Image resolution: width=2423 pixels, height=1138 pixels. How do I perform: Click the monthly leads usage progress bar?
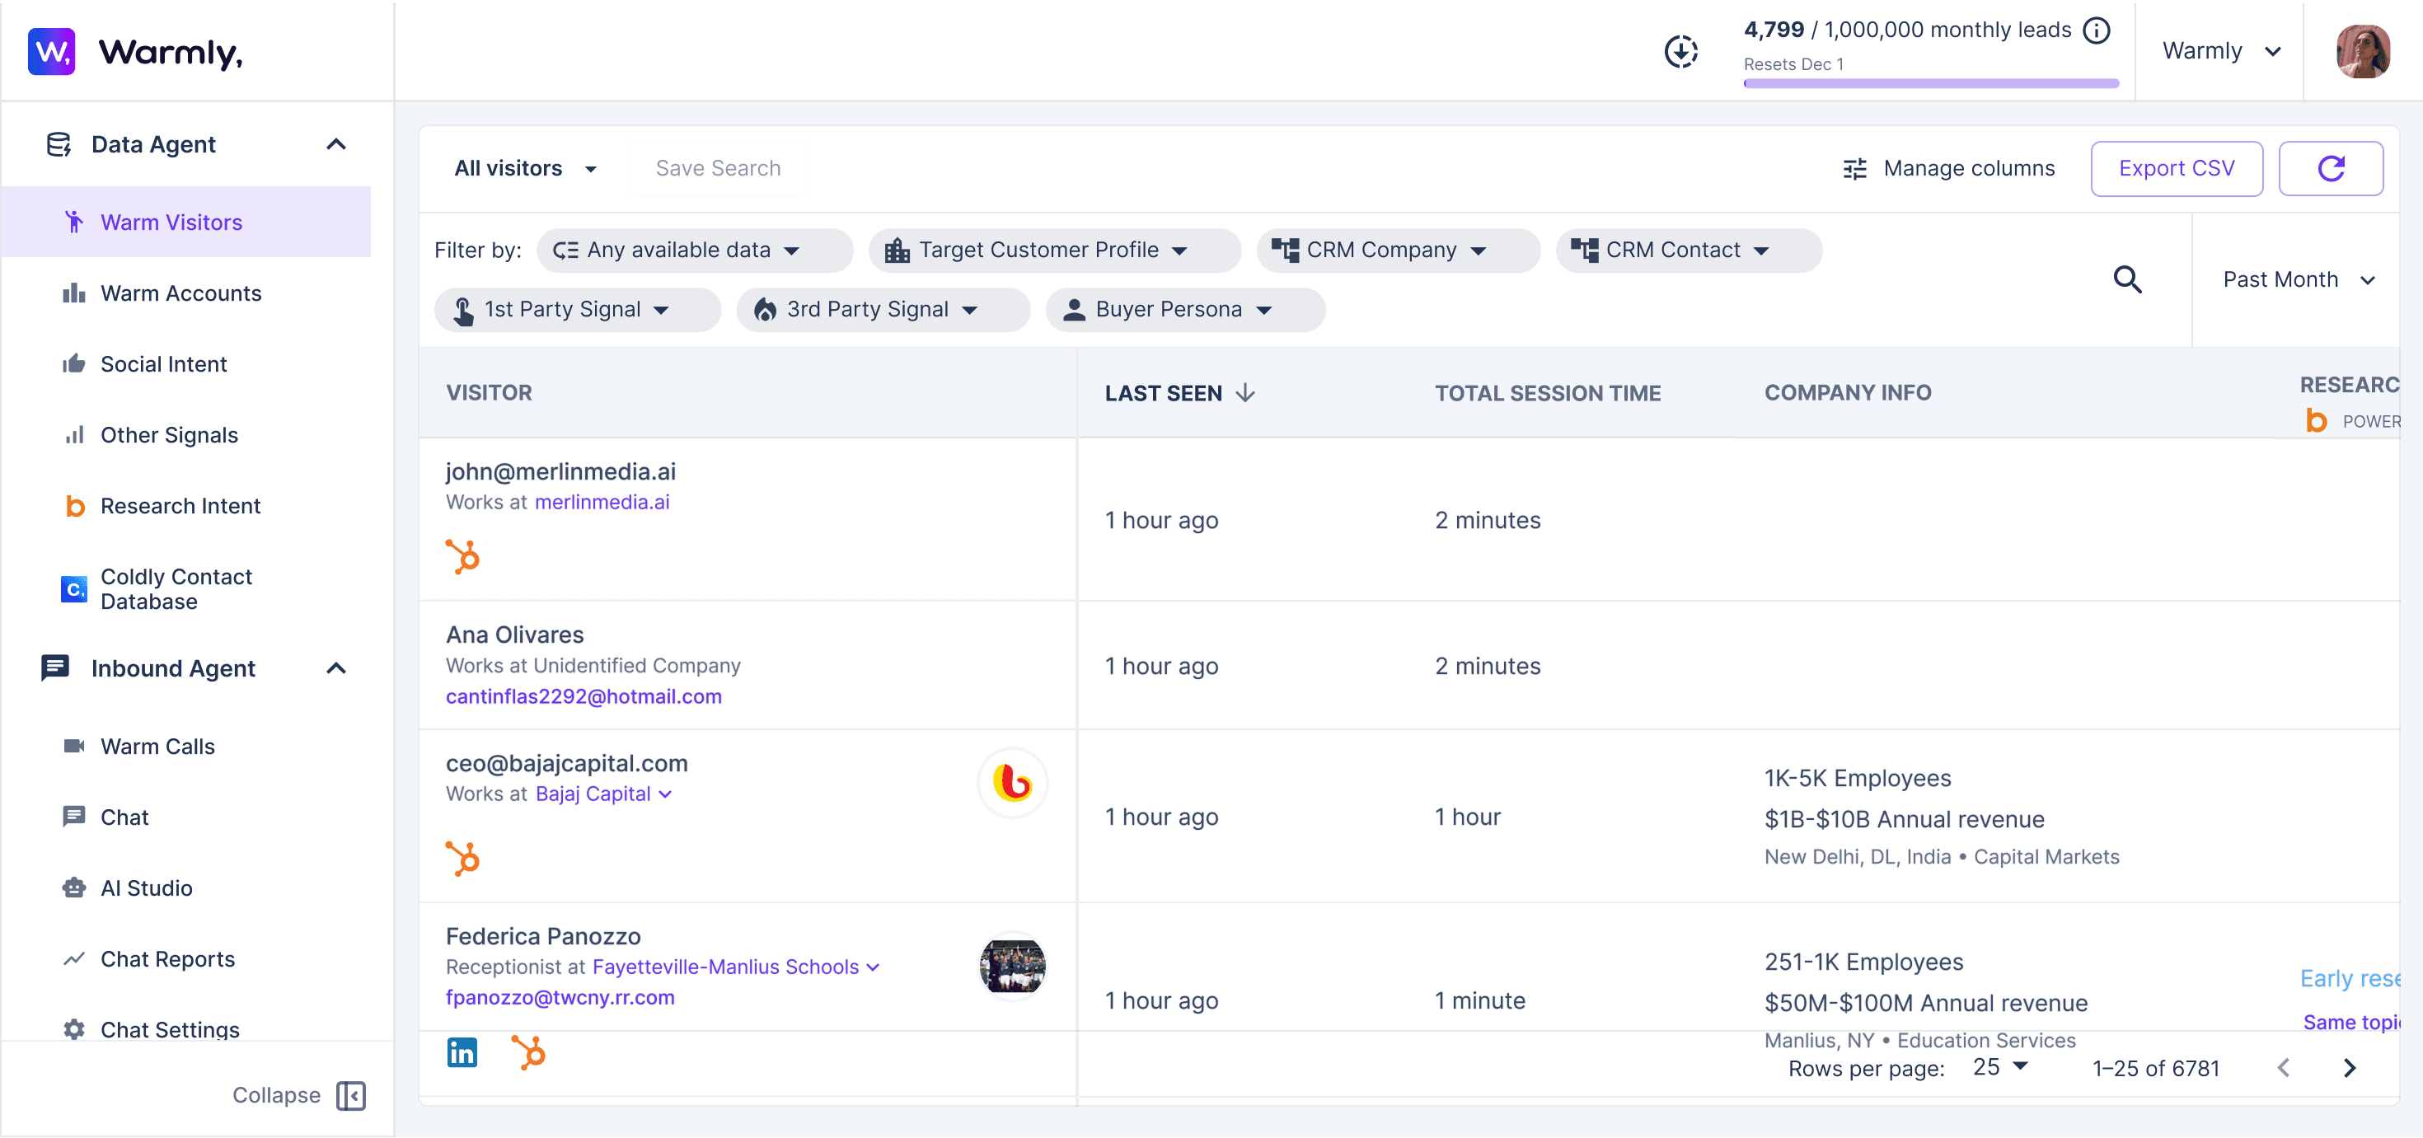[x=1931, y=84]
